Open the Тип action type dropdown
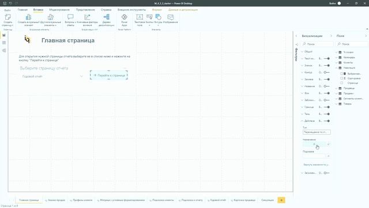The image size is (369, 208). [317, 132]
